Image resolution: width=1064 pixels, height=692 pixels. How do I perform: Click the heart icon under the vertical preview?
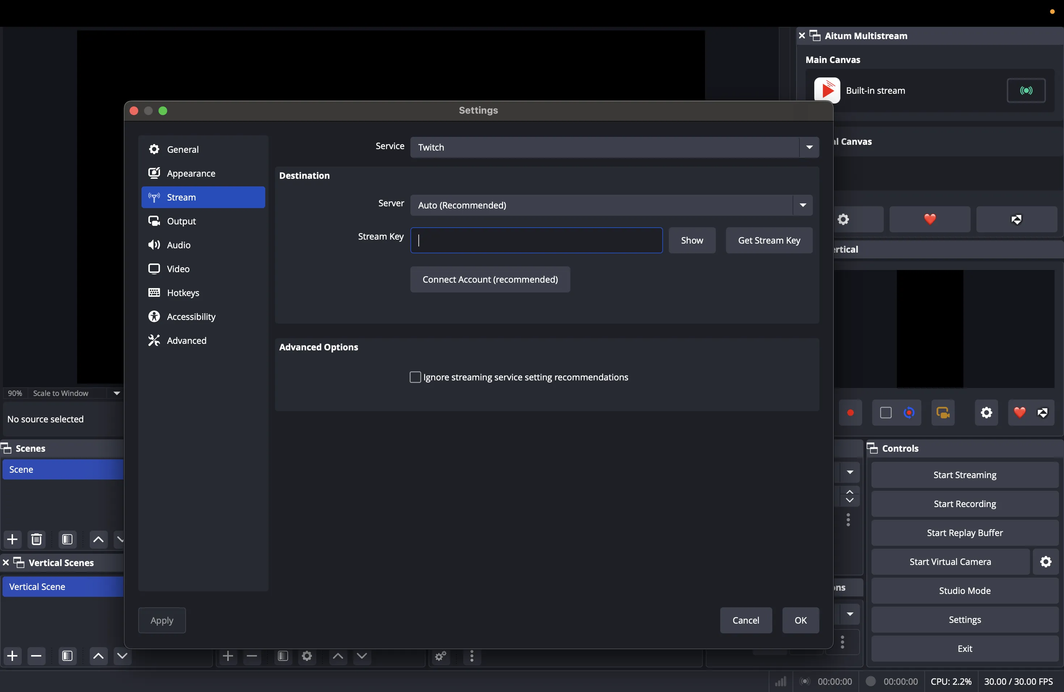[1019, 413]
